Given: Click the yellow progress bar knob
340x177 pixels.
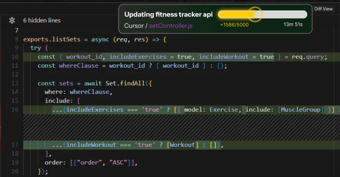Looking at the screenshot, I should [x=255, y=14].
